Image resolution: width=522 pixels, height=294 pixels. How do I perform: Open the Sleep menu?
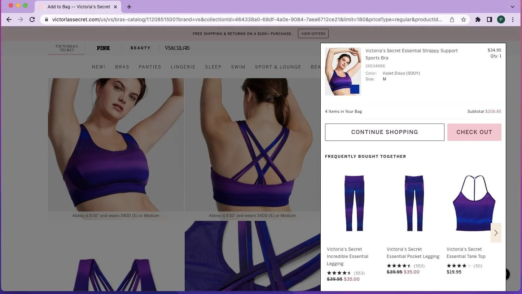(213, 67)
